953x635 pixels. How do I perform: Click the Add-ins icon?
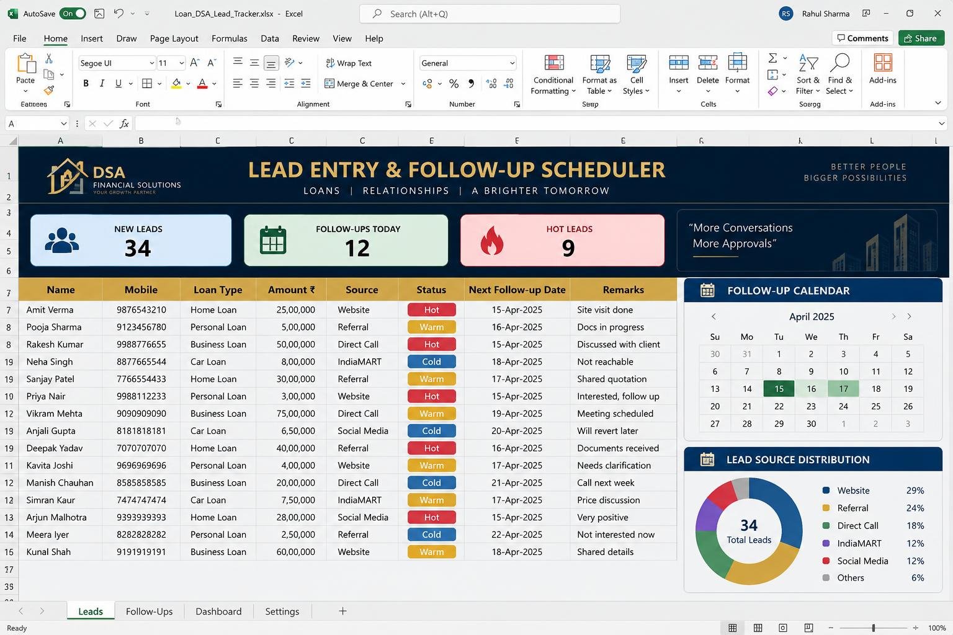pyautogui.click(x=883, y=63)
